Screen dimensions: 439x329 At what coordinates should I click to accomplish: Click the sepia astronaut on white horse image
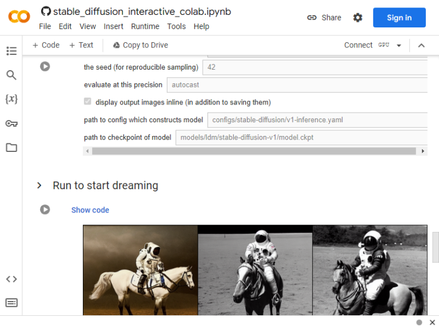point(141,270)
